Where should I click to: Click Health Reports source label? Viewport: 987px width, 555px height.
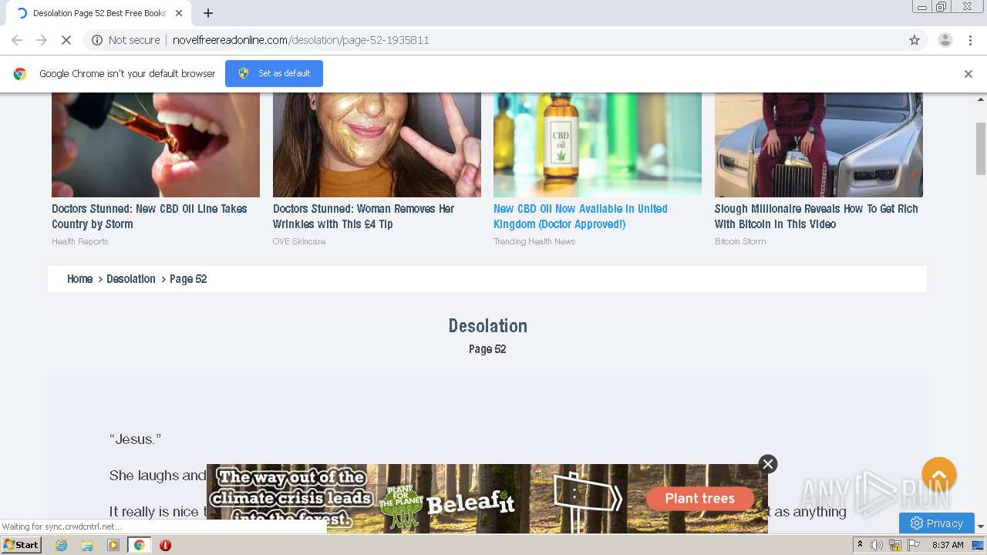[80, 241]
